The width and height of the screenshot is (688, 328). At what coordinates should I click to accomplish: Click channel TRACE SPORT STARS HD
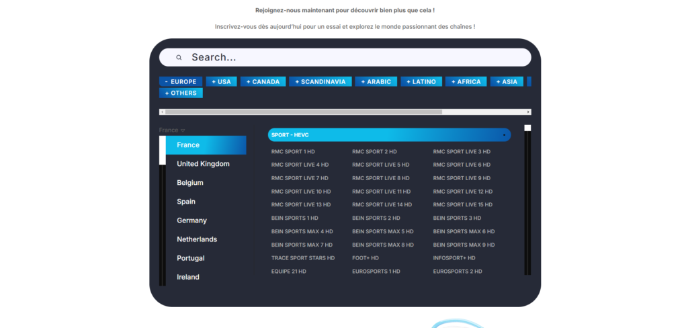(303, 257)
